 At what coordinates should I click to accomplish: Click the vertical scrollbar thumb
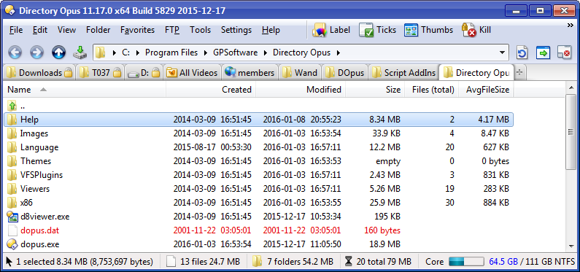pyautogui.click(x=571, y=131)
